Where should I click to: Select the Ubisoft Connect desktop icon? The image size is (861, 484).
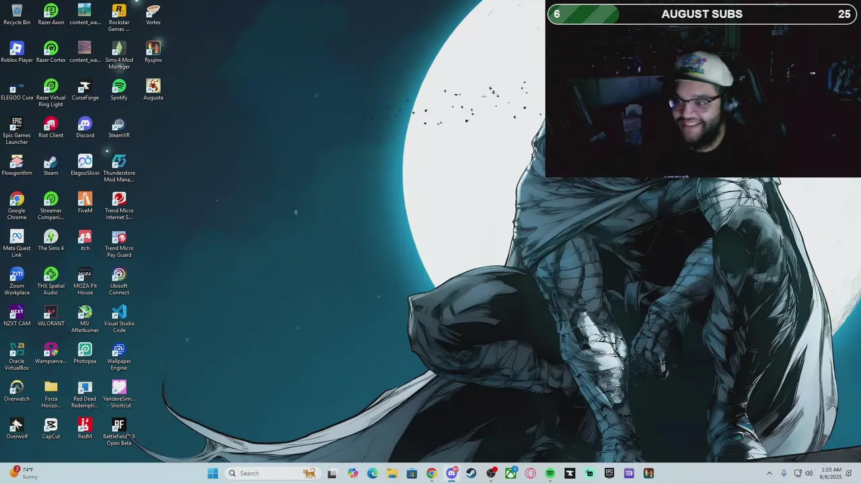[x=119, y=281]
